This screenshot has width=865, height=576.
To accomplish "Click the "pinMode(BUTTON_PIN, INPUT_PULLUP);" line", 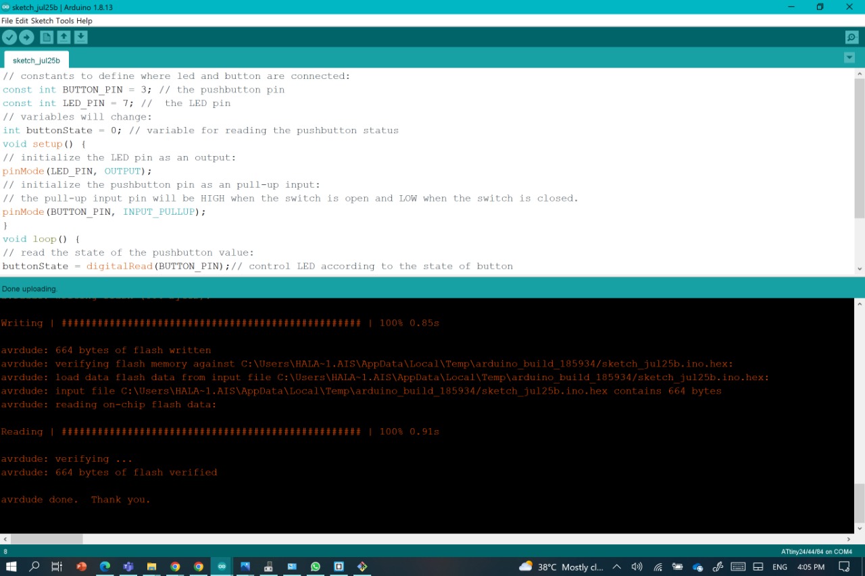I will 104,211.
